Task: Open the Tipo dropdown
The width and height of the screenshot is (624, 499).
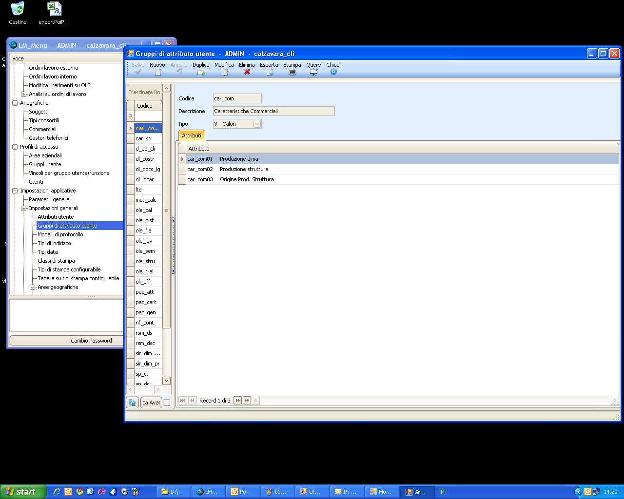Action: 257,124
